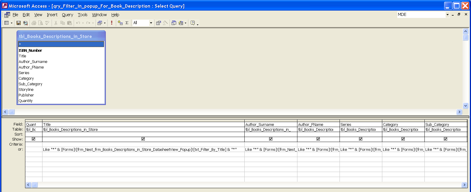Click the Build expression icon

pos(165,23)
